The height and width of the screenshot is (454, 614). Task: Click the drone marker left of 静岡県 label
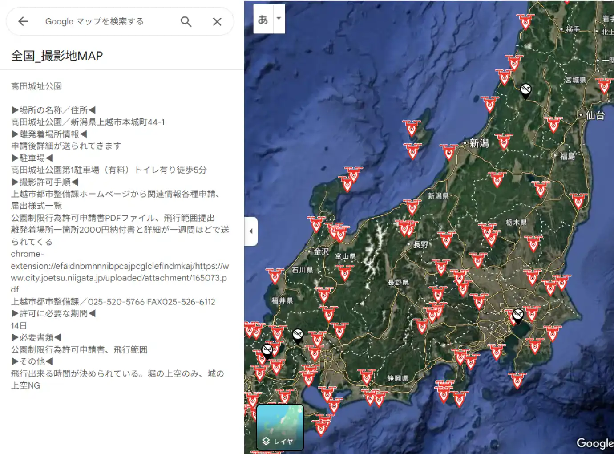pyautogui.click(x=366, y=377)
